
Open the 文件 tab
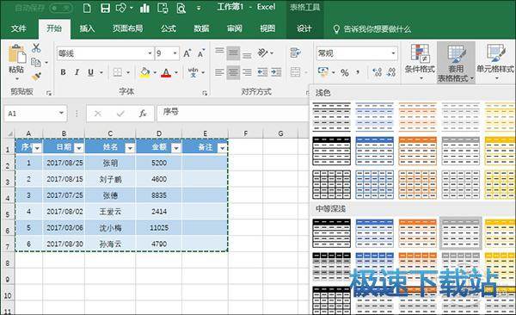pos(18,28)
